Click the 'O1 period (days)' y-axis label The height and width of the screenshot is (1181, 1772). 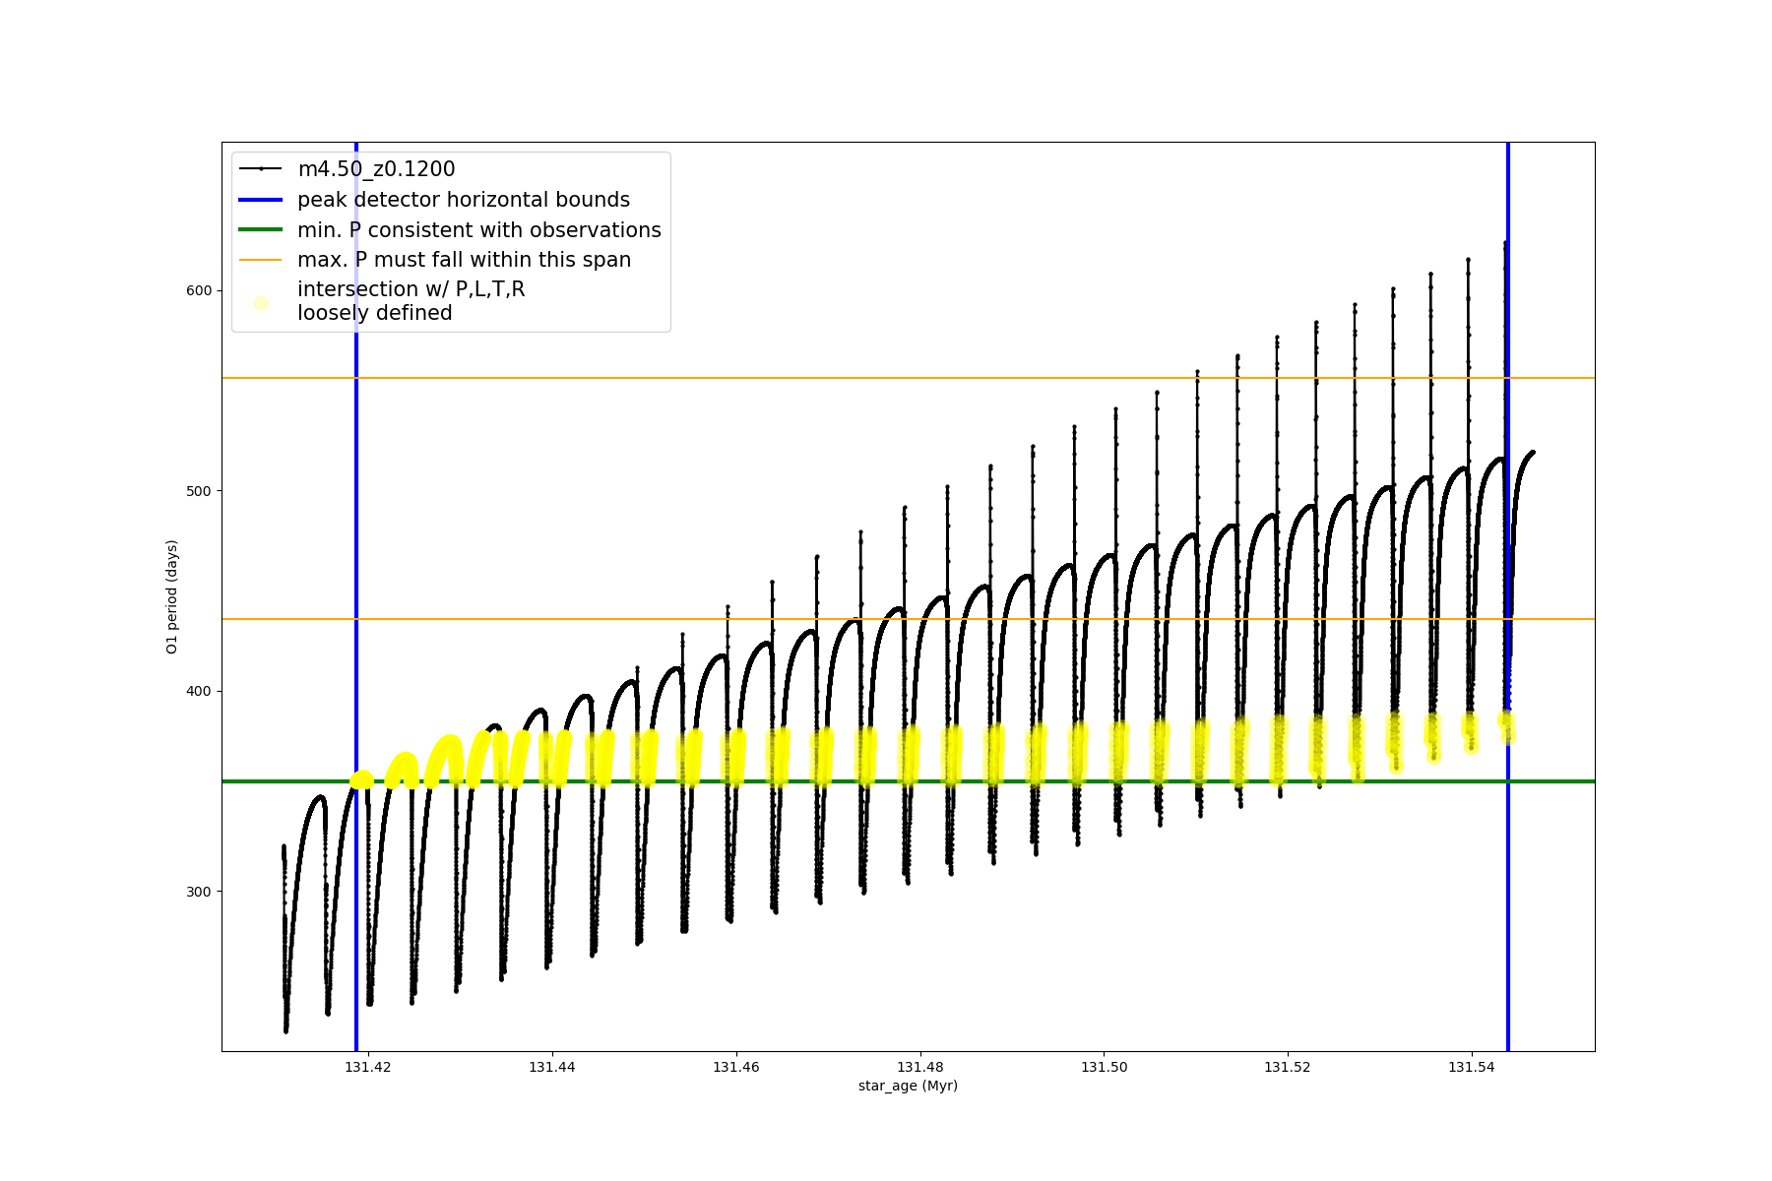tap(172, 596)
